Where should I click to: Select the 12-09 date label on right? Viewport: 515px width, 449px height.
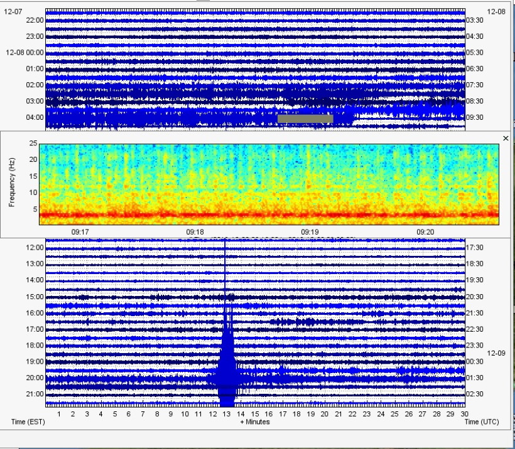[496, 353]
